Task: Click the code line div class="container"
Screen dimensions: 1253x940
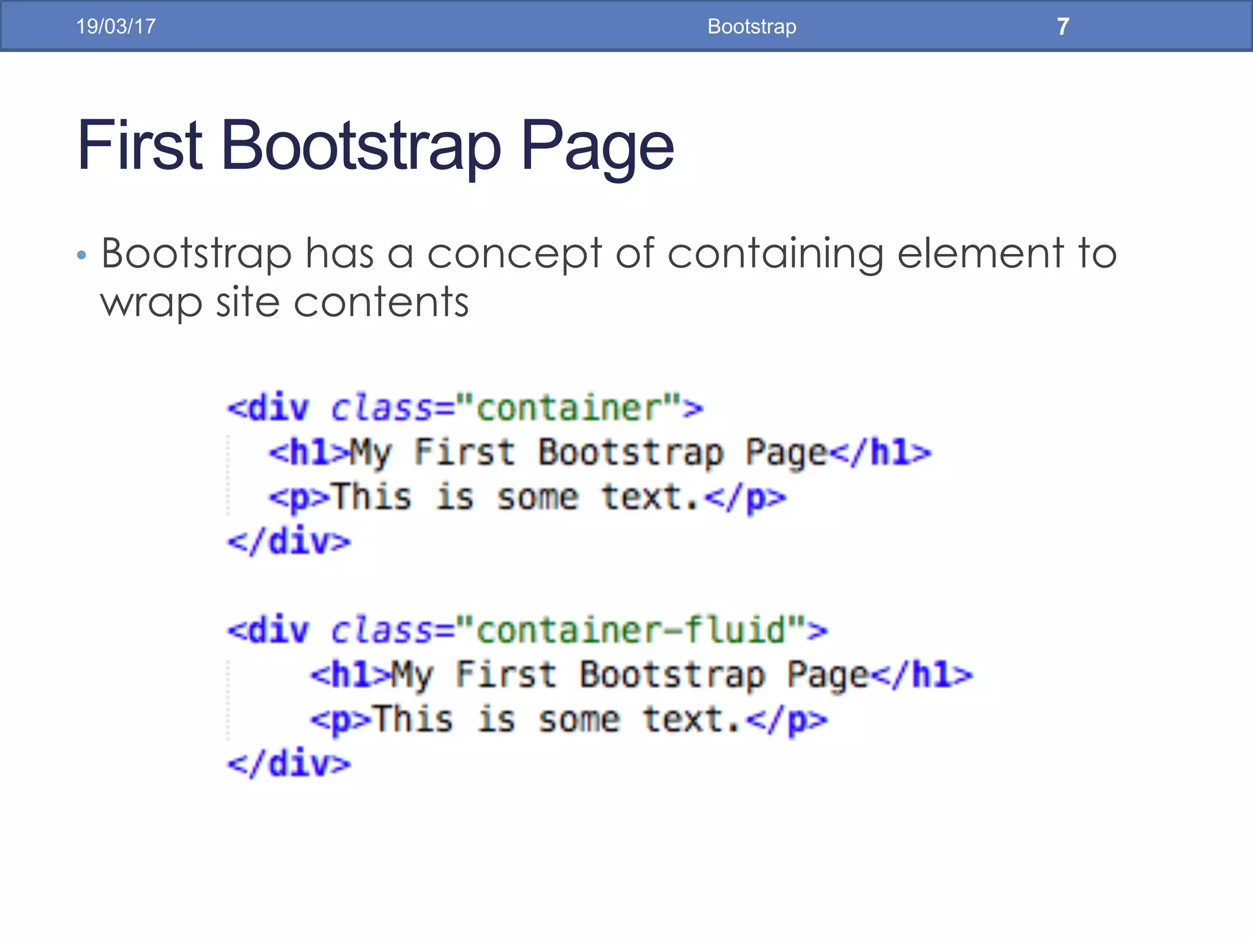Action: [466, 408]
